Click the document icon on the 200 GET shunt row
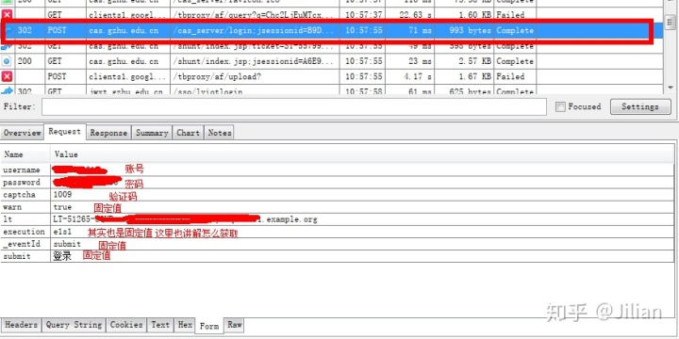This screenshot has width=679, height=339. [x=7, y=61]
